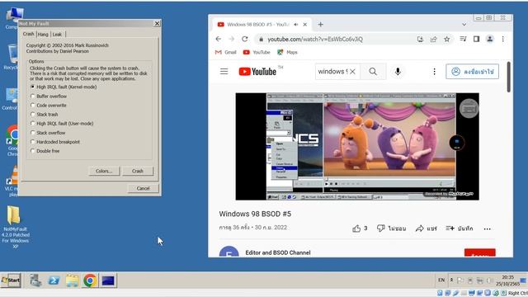The height and width of the screenshot is (297, 528).
Task: Click the Colors... button
Action: 104,171
